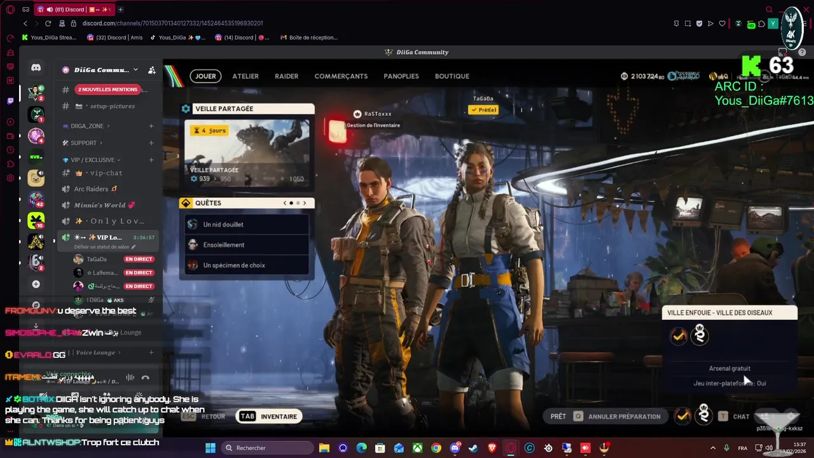Viewport: 814px width, 458px height.
Task: Click add a server plus icon
Action: coord(36,284)
